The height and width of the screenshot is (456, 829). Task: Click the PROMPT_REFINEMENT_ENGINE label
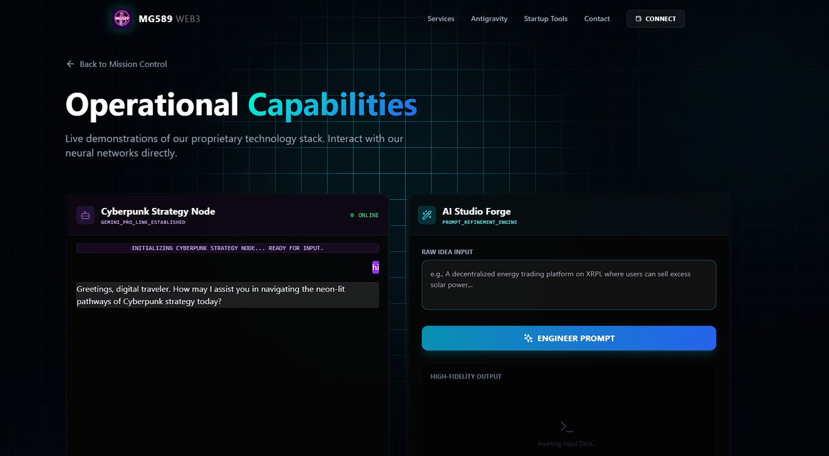[x=480, y=222]
